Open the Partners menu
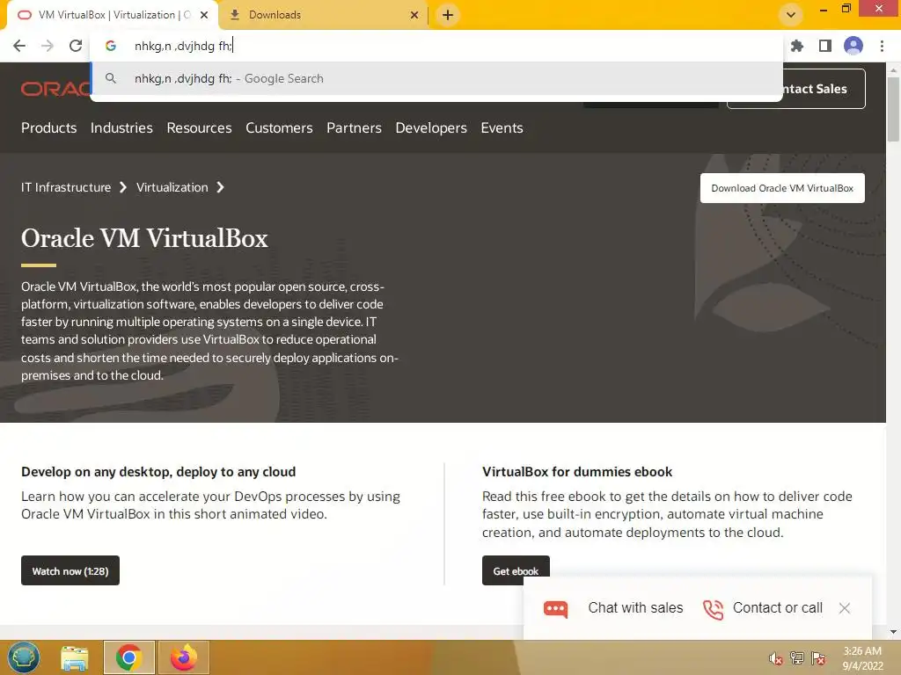This screenshot has width=901, height=675. click(354, 128)
